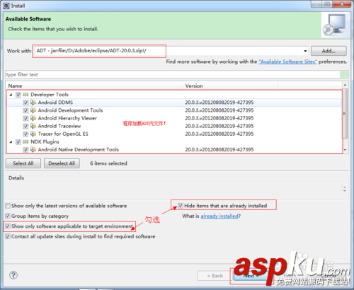Uncheck the Android Development Tools checkbox

tap(25, 110)
